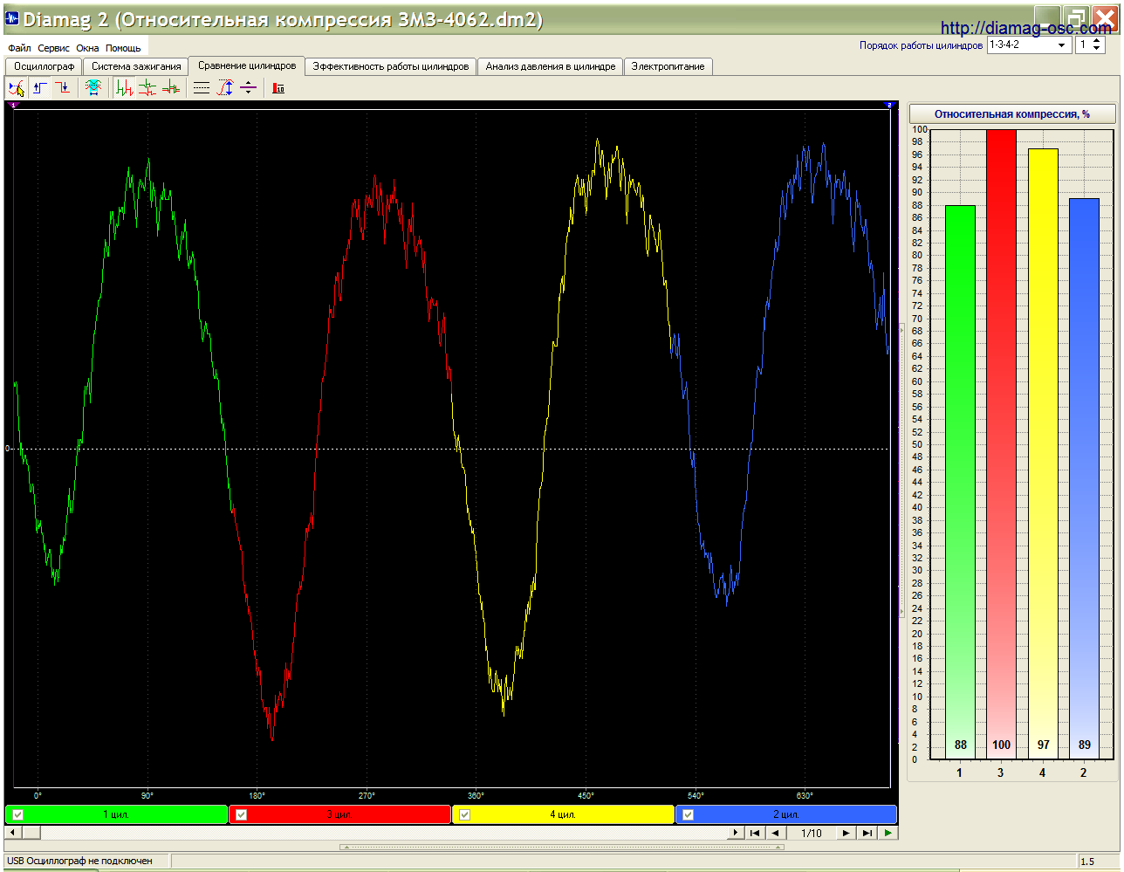This screenshot has width=1124, height=872.
Task: Select the Сравнение цилиндров tab
Action: click(247, 65)
